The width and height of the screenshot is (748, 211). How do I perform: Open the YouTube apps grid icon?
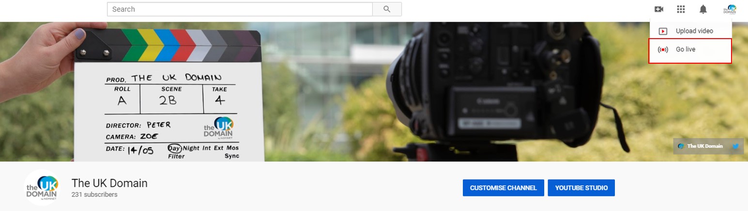click(681, 9)
